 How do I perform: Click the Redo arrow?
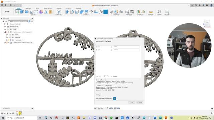click(19, 5)
